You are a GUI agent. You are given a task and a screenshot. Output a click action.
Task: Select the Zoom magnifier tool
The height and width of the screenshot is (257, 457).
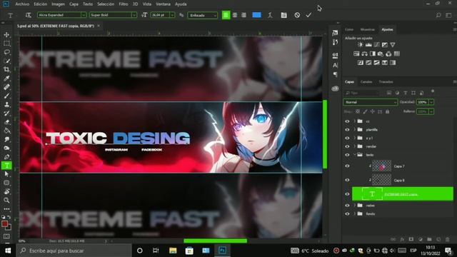(6, 200)
